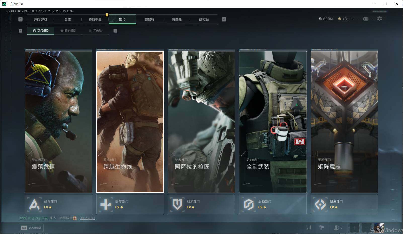Click the second empty squad slot plus
This screenshot has width=403, height=234.
367,228
